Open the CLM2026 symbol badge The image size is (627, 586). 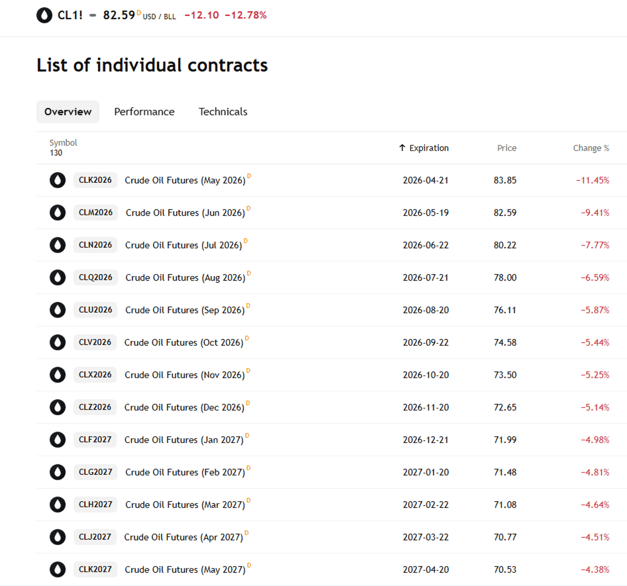click(96, 213)
